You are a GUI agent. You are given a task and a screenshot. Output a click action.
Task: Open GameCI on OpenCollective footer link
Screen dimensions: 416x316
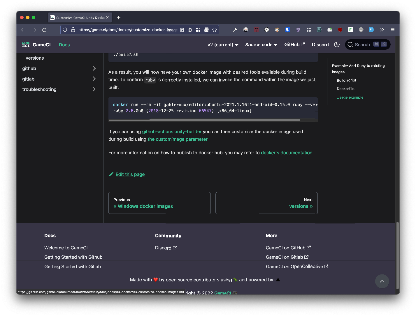click(x=297, y=267)
